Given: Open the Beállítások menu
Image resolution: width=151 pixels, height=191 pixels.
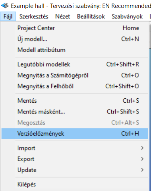Looking at the screenshot, I should [91, 16].
